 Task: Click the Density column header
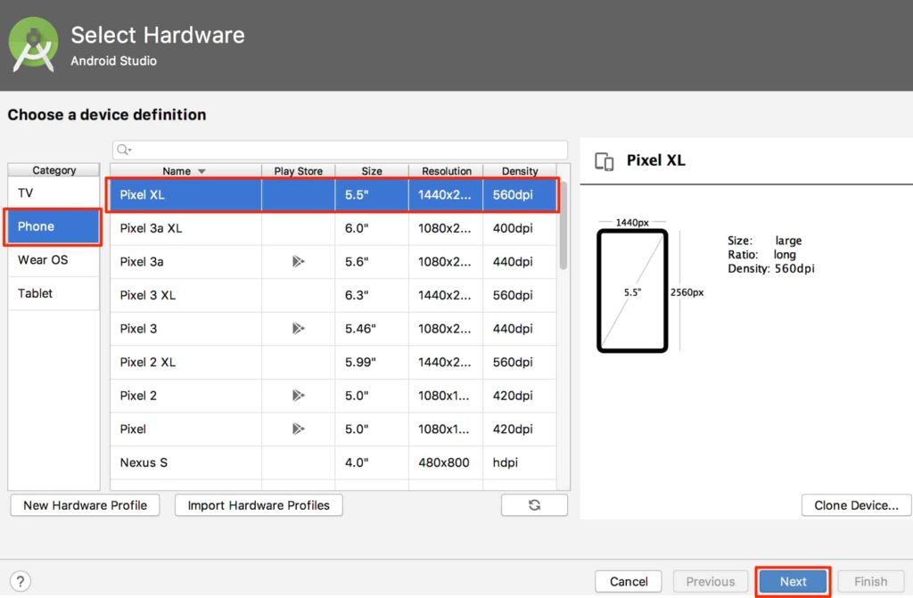tap(520, 170)
